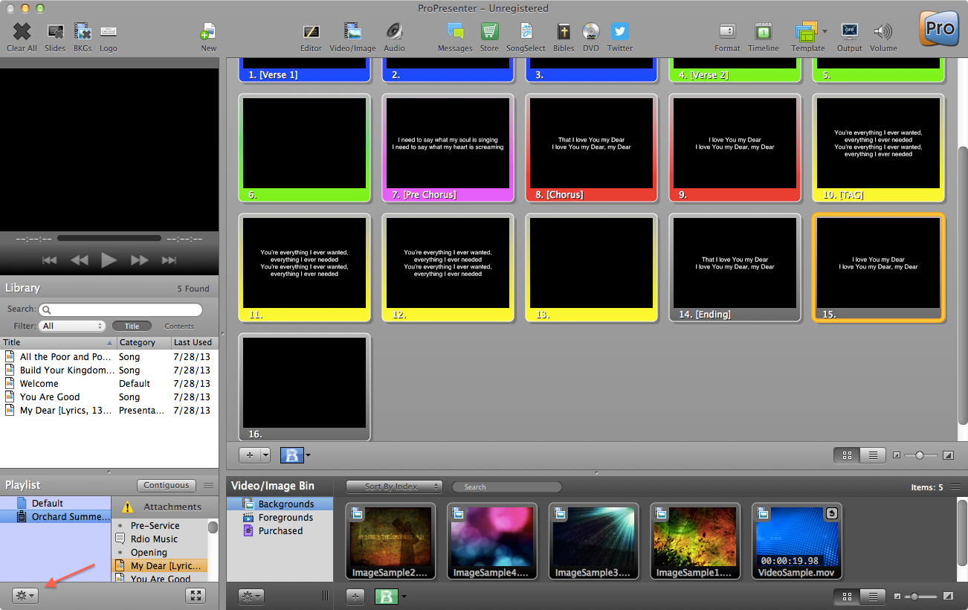Click the Contiguous button

pyautogui.click(x=167, y=486)
